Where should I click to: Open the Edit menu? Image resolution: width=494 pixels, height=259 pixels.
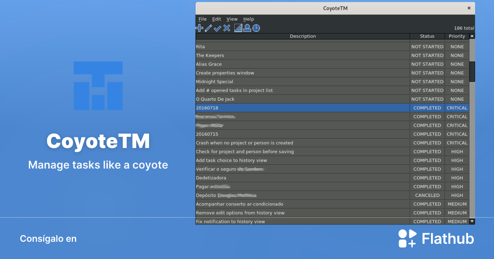point(217,19)
